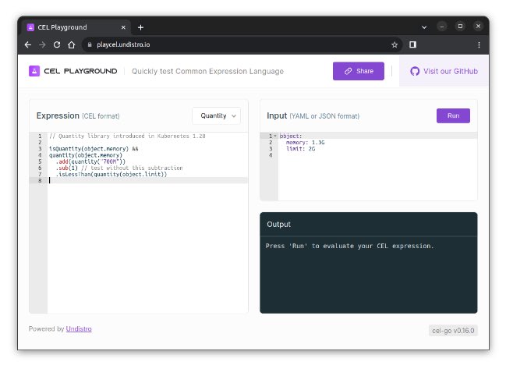
Task: Maximize the browser window
Action: coord(460,27)
